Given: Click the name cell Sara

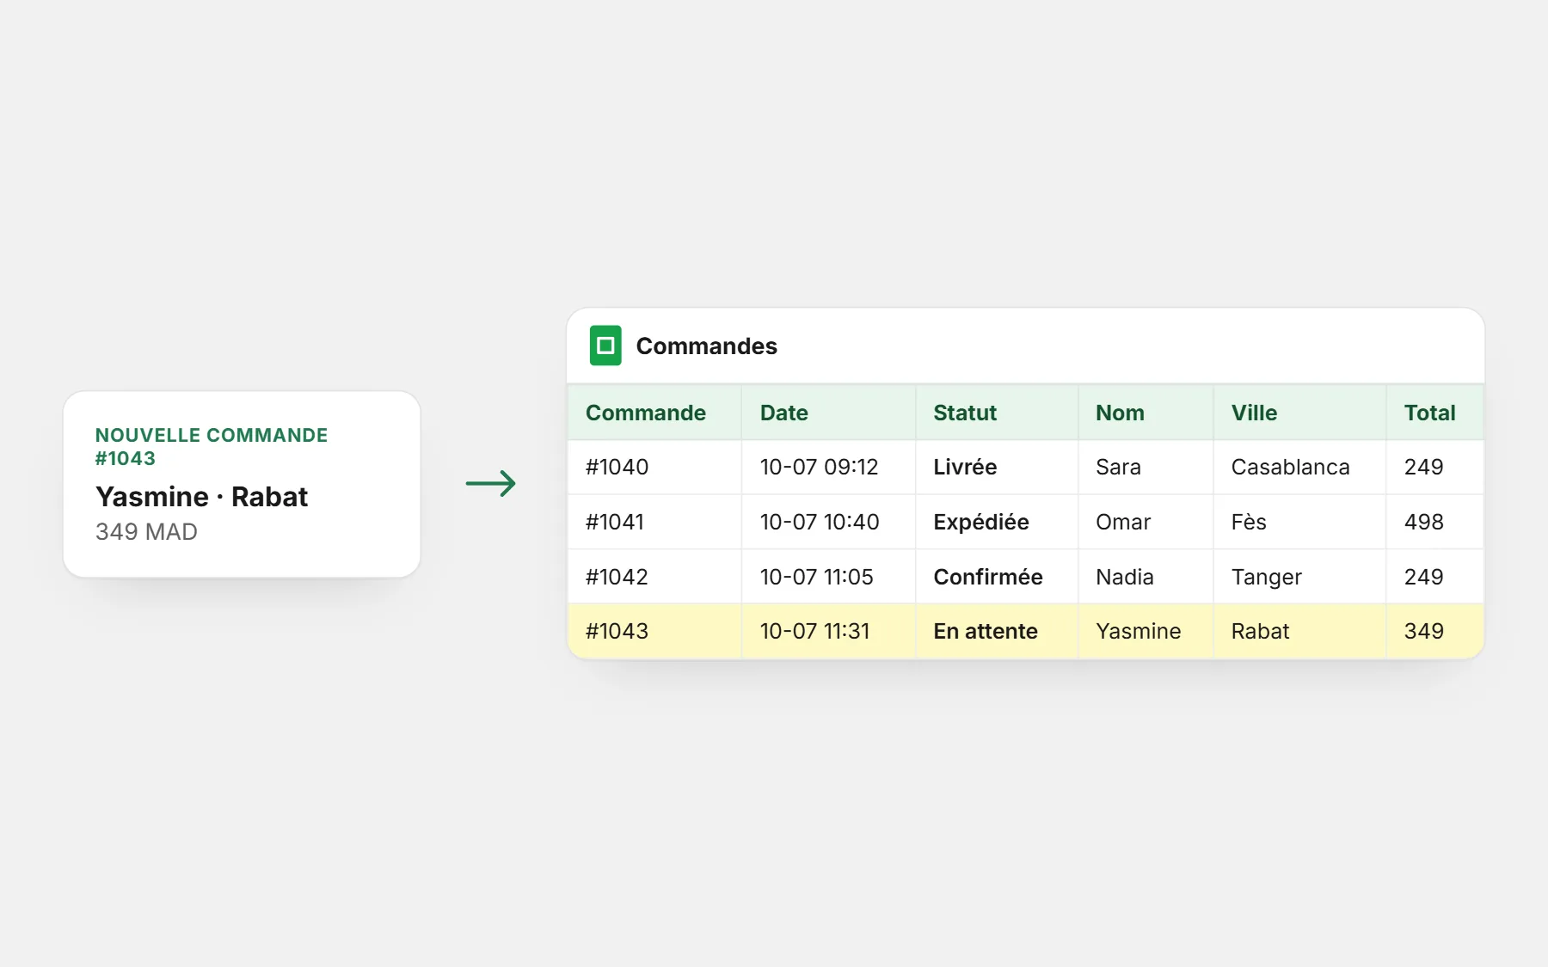Looking at the screenshot, I should 1146,468.
